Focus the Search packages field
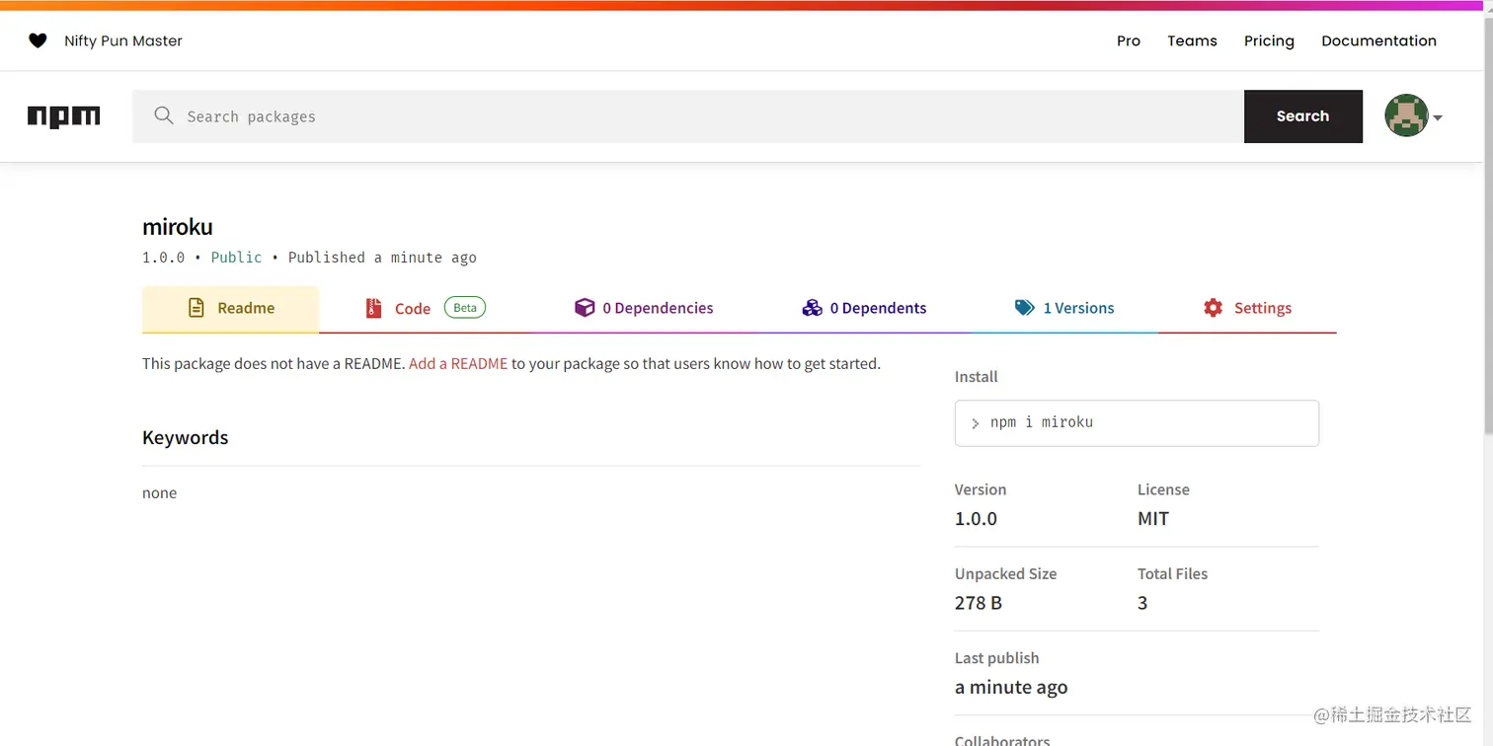This screenshot has height=746, width=1493. coord(688,116)
